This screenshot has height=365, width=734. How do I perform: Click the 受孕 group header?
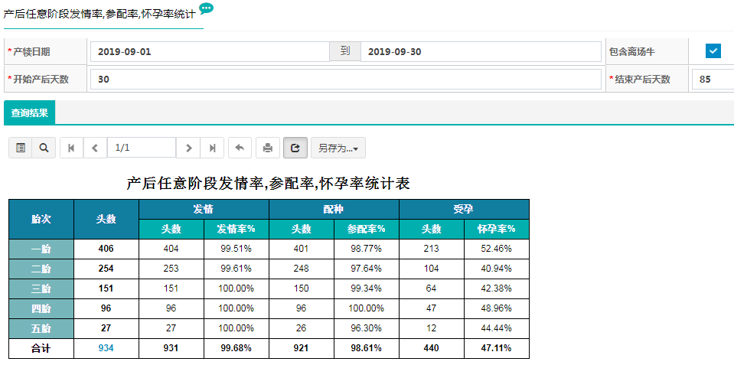click(464, 209)
